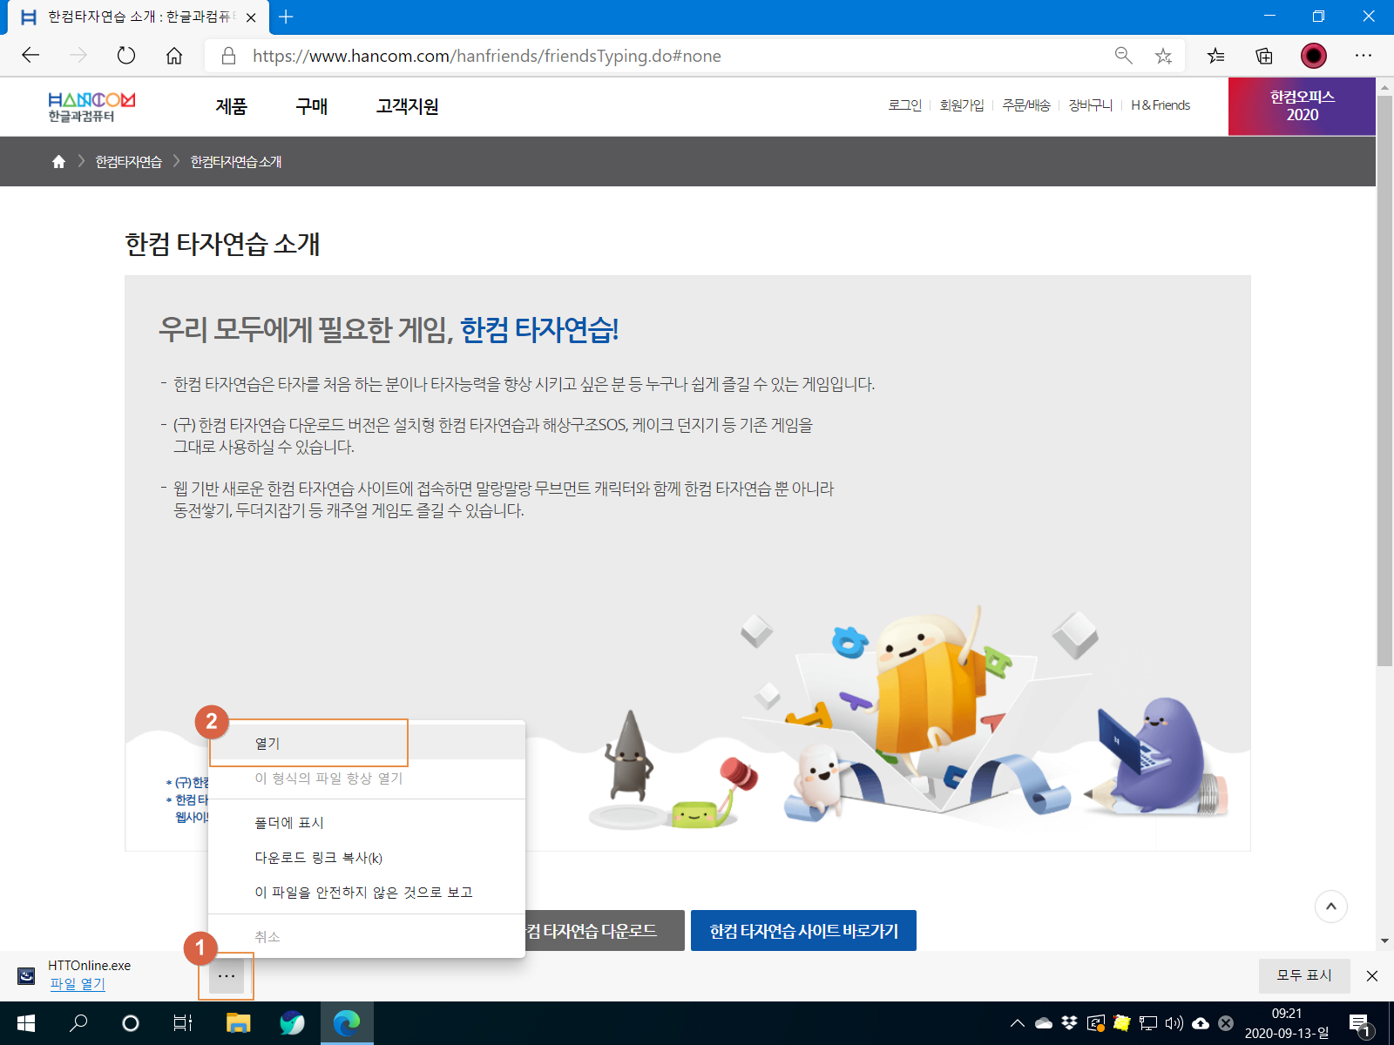The height and width of the screenshot is (1045, 1394).
Task: Click the page scrollbar down arrow
Action: (1384, 941)
